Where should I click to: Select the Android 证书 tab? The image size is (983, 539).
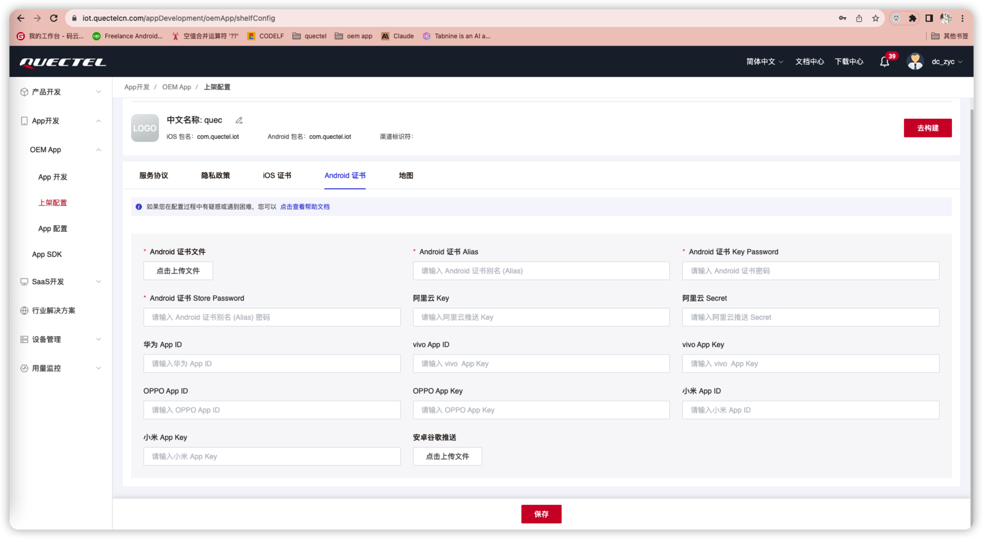[345, 175]
